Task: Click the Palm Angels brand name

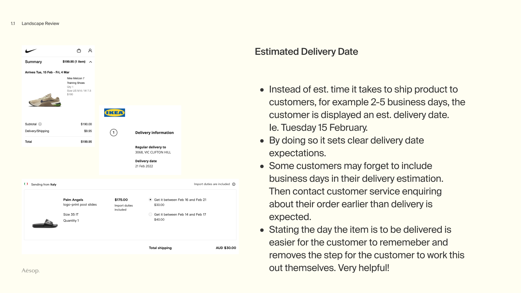Action: point(73,200)
